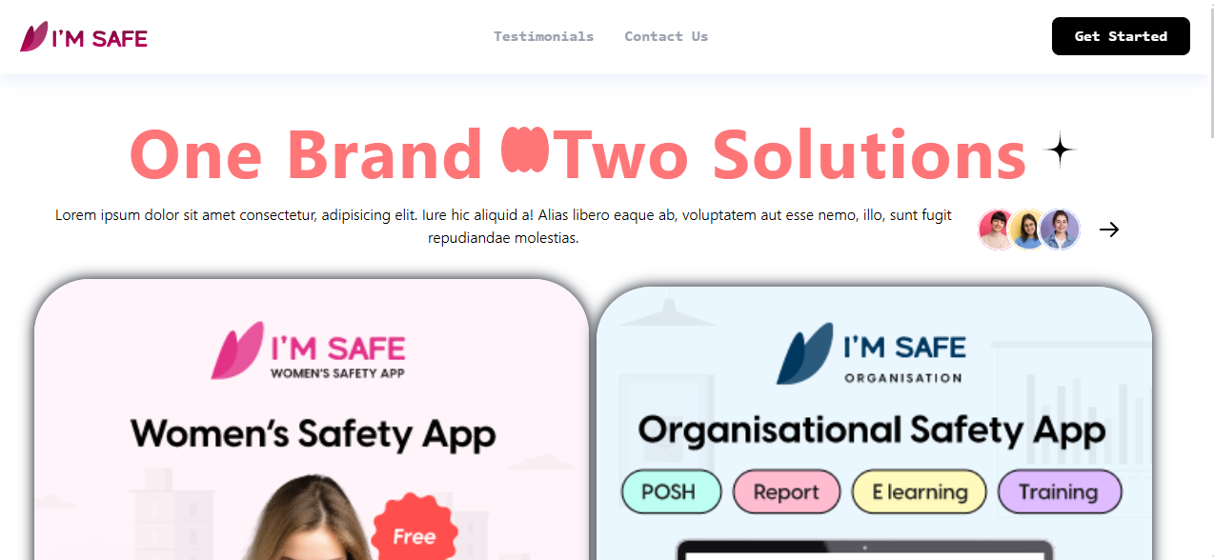Click the blue I'M SAFE Organisation logo
Image resolution: width=1214 pixels, height=560 pixels.
pos(871,354)
